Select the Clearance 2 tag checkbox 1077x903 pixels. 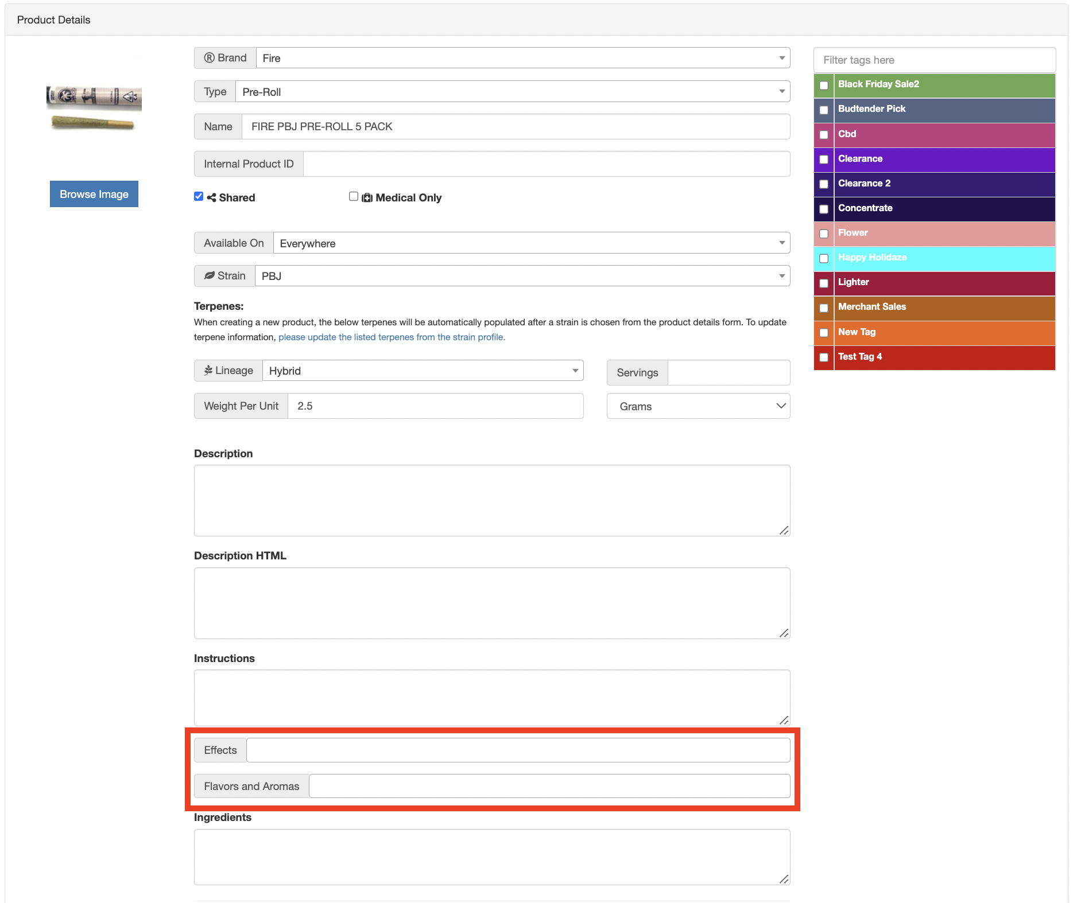(824, 184)
